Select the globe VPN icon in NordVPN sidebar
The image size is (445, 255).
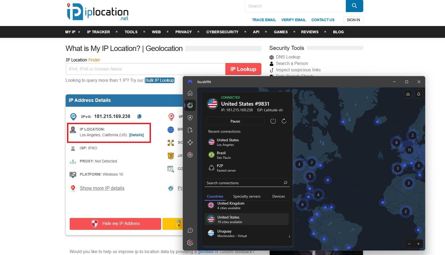pos(190,105)
